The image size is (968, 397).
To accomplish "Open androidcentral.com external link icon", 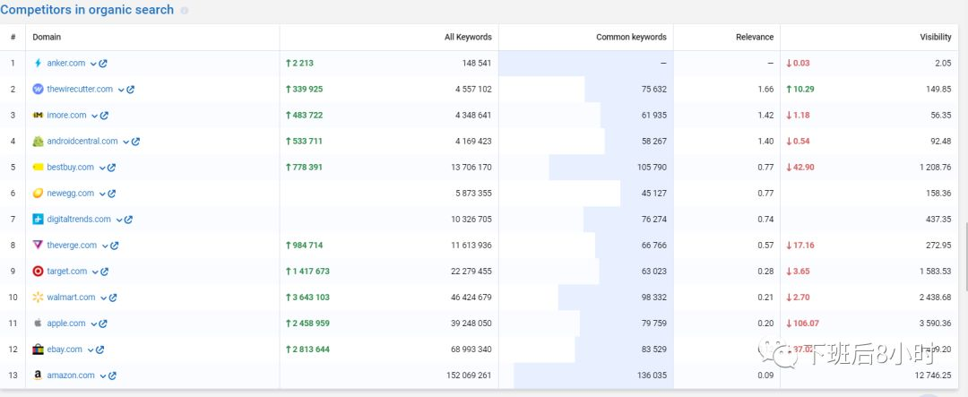I will 135,142.
